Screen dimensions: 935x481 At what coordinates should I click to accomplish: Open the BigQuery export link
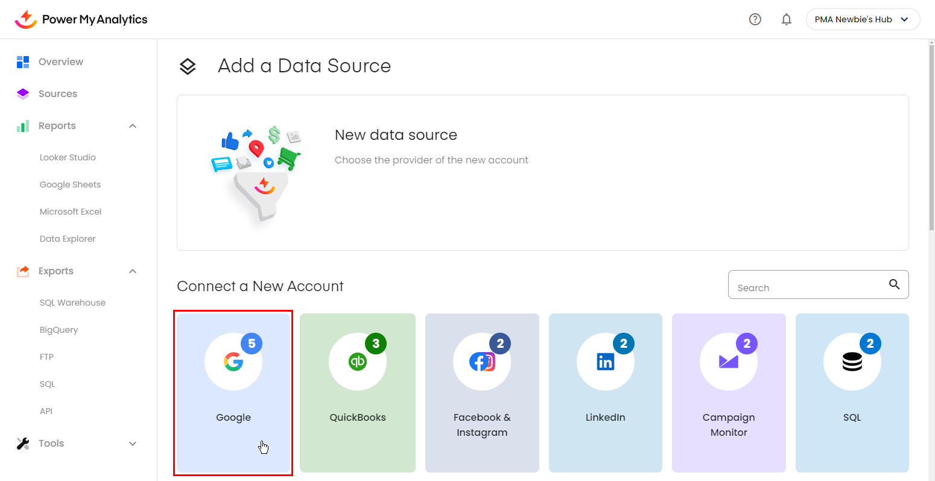coord(59,330)
